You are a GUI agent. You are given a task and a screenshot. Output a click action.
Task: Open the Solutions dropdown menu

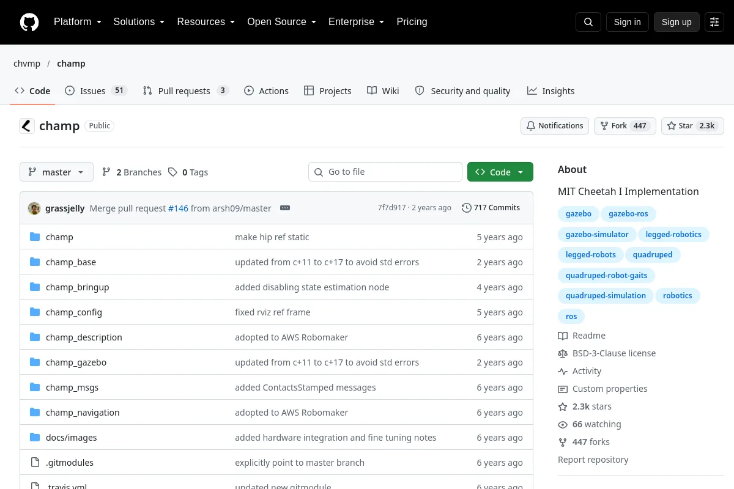(139, 22)
